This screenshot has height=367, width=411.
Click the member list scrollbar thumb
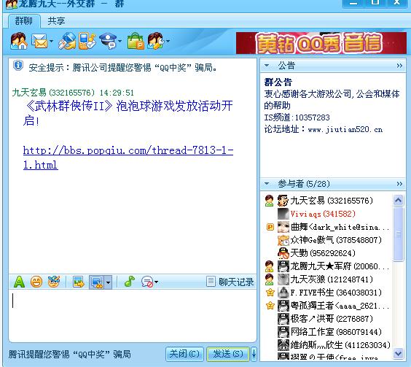pos(398,234)
